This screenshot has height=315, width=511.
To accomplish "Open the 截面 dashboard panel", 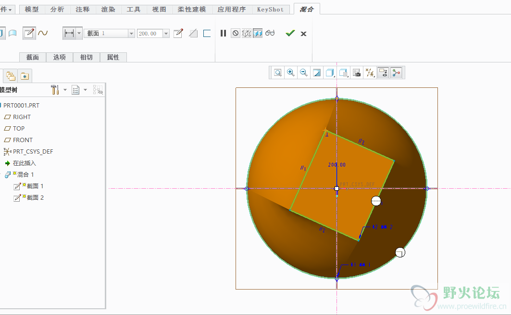I will click(33, 57).
